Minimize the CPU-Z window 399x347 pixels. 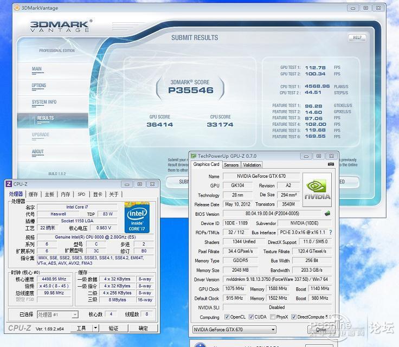pos(127,184)
